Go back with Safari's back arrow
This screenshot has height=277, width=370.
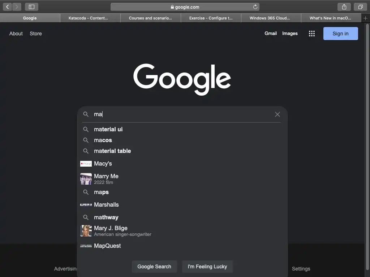click(8, 7)
